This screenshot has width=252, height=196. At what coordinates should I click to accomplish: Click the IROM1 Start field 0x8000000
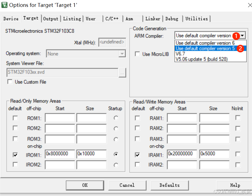point(60,154)
